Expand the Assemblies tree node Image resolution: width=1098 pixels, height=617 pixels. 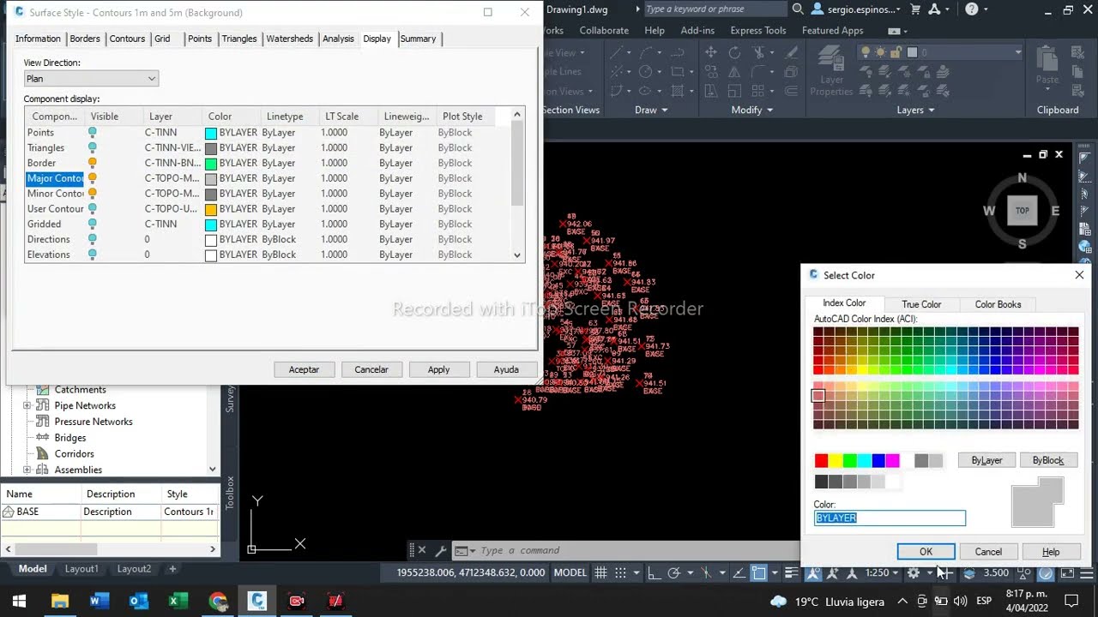[27, 470]
